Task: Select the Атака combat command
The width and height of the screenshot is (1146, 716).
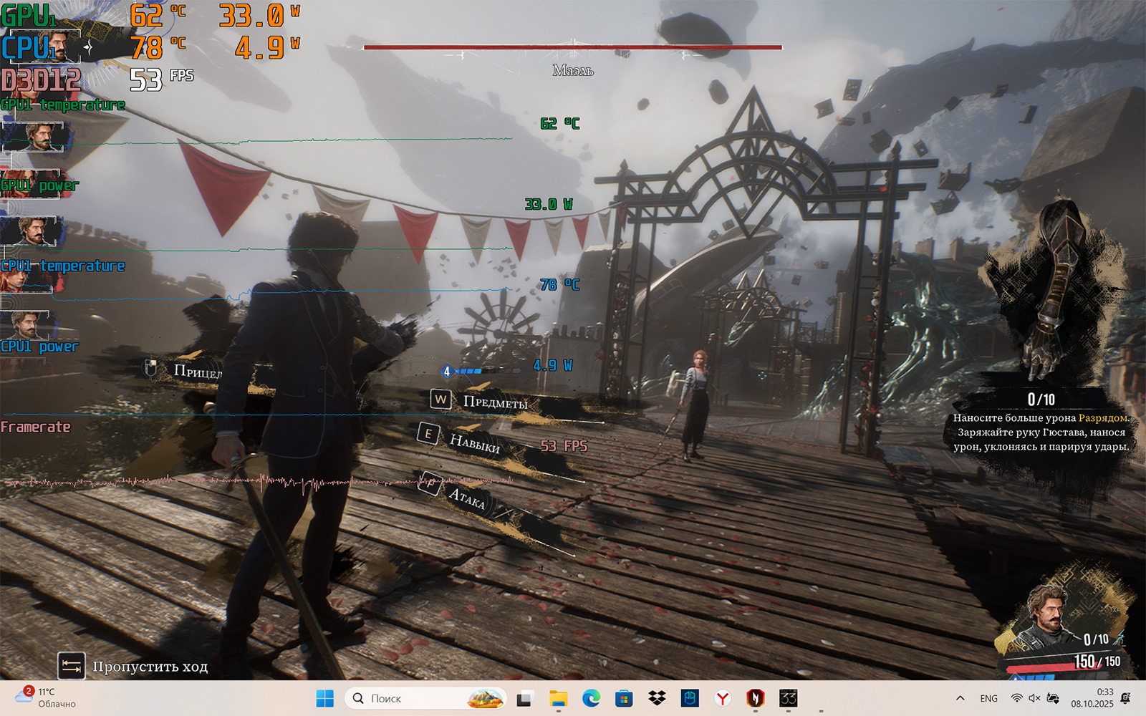Action: coord(466,496)
